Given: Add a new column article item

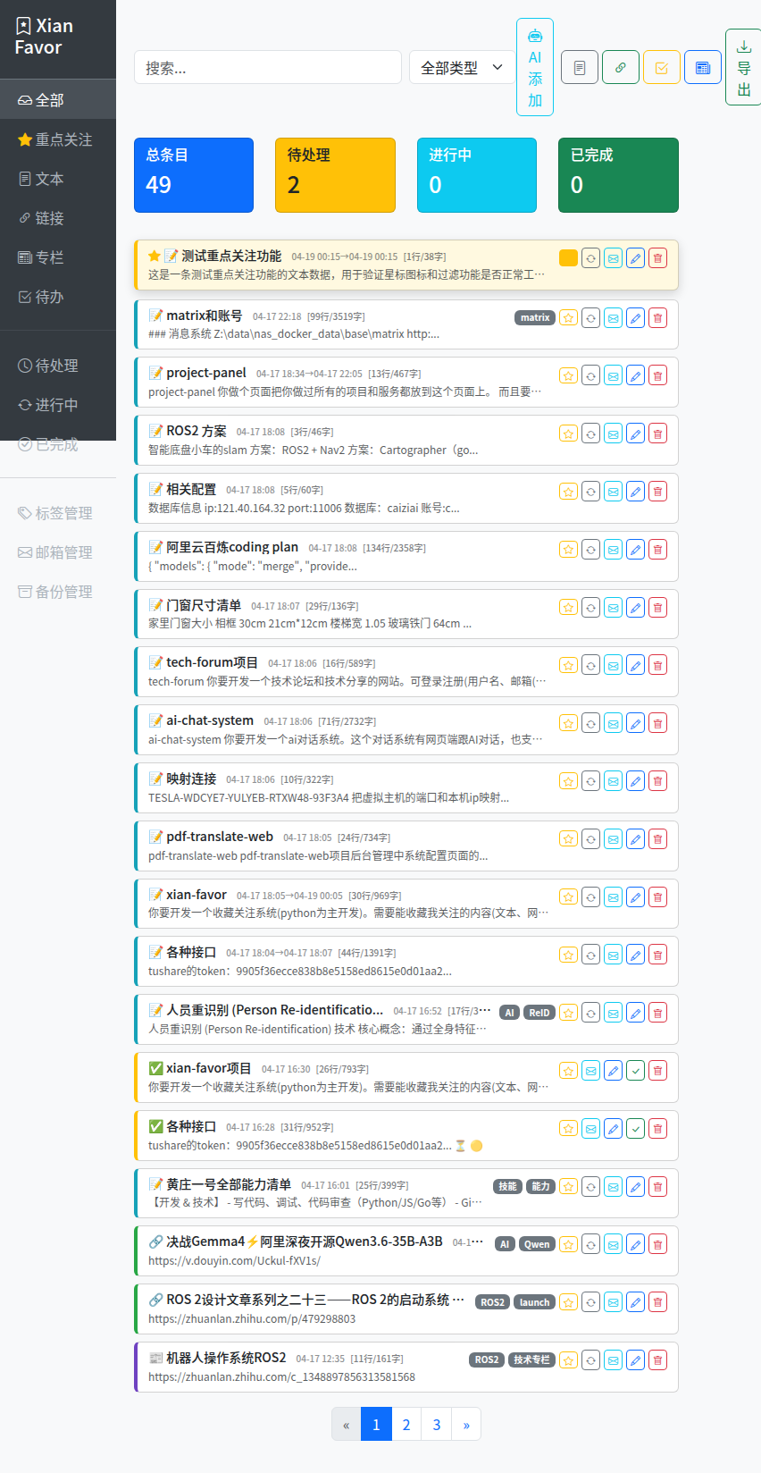Looking at the screenshot, I should [x=702, y=67].
